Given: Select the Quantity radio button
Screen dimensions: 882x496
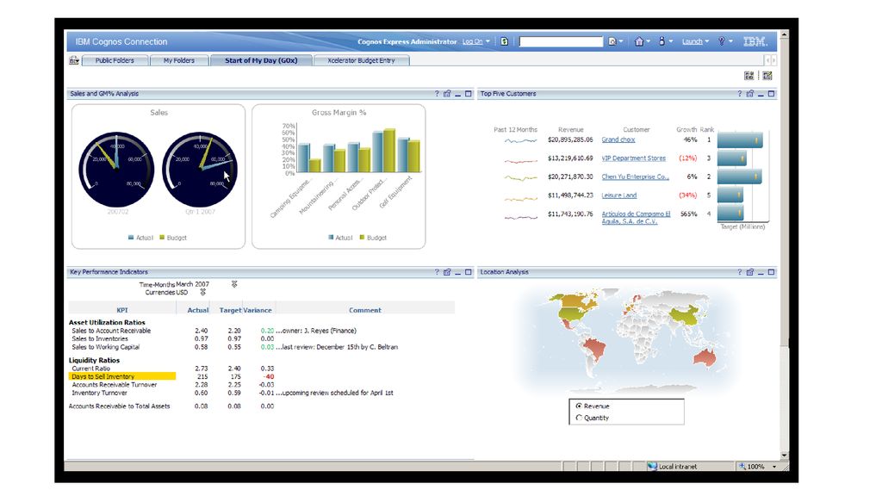Looking at the screenshot, I should tap(579, 418).
